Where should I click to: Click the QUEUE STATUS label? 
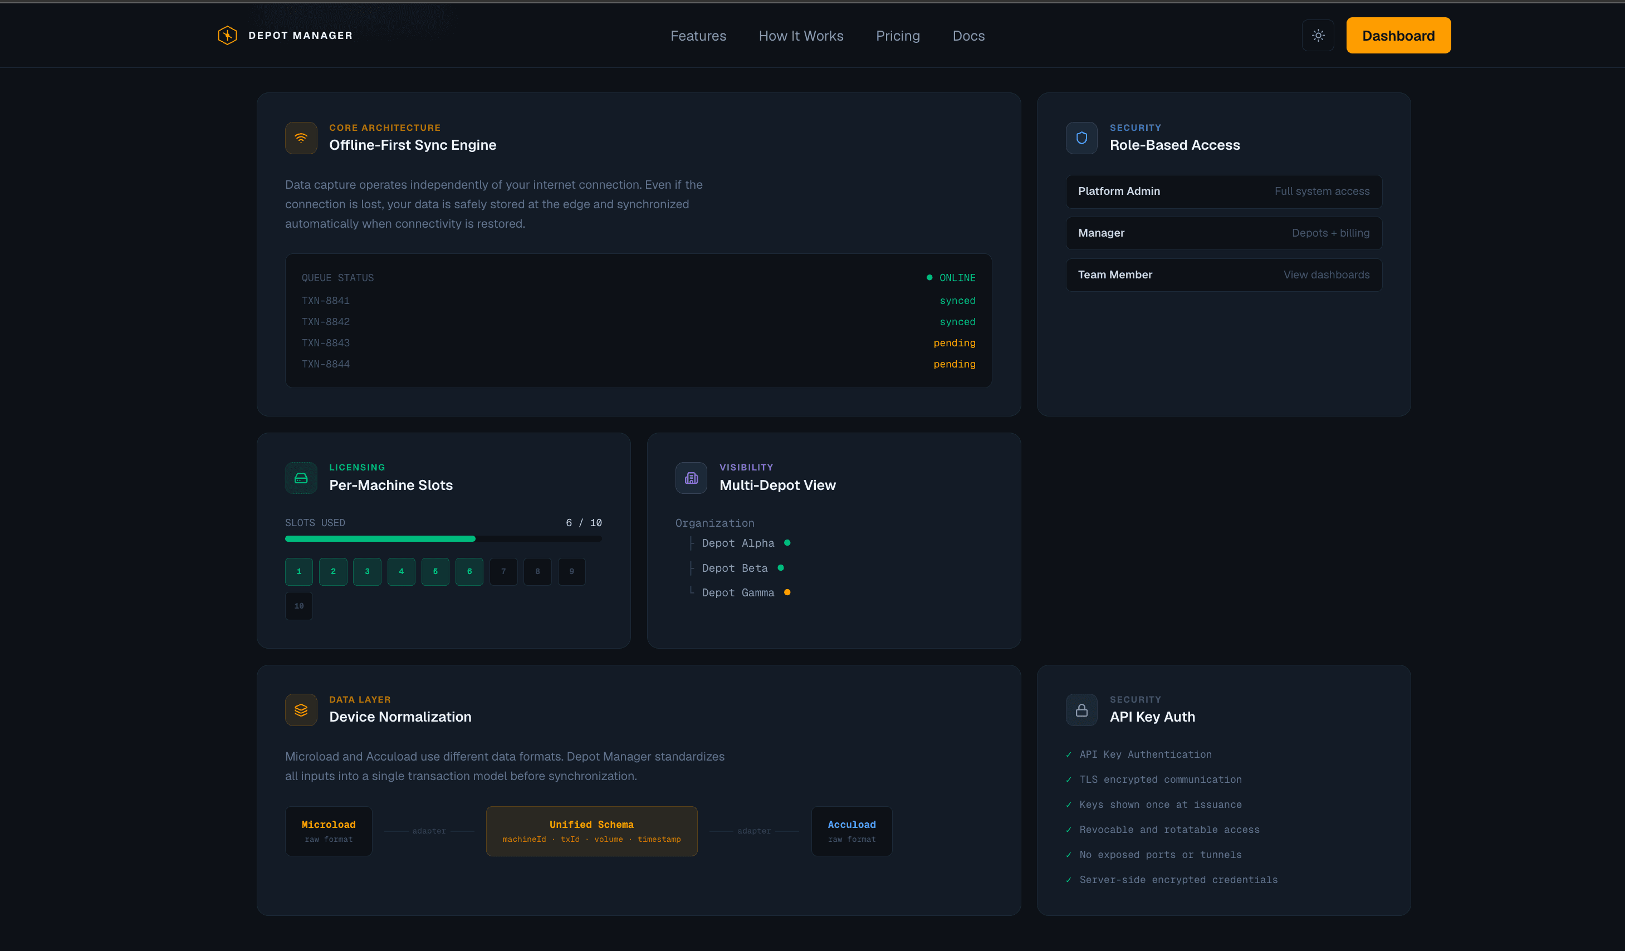[x=337, y=278]
